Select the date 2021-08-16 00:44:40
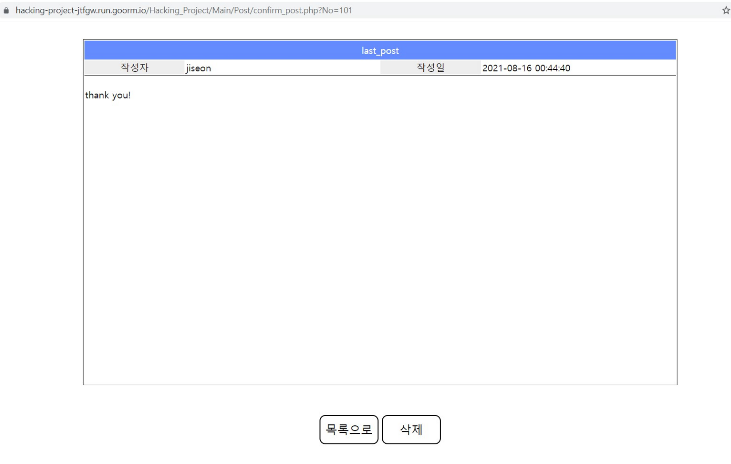Viewport: 731px width, 464px height. click(526, 68)
